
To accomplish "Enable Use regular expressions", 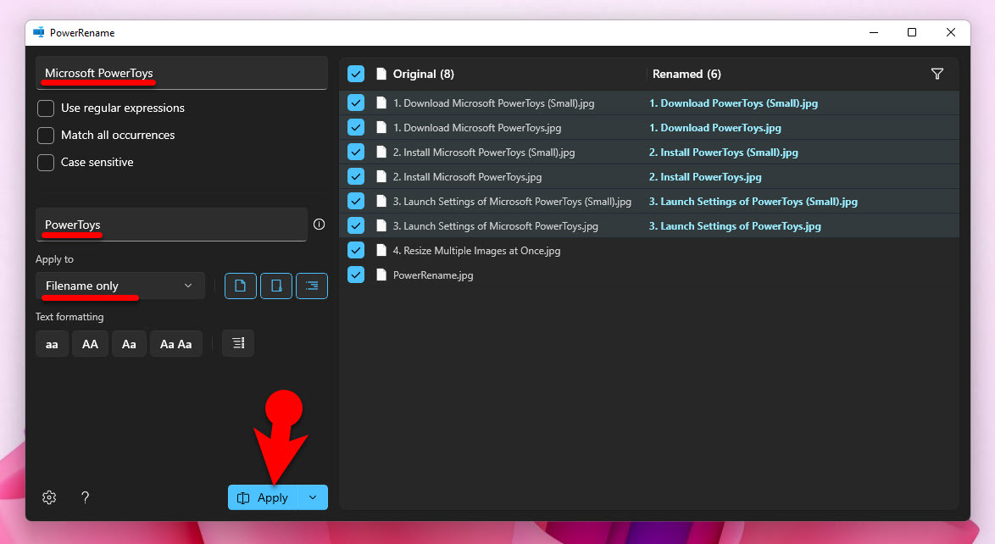I will [46, 108].
